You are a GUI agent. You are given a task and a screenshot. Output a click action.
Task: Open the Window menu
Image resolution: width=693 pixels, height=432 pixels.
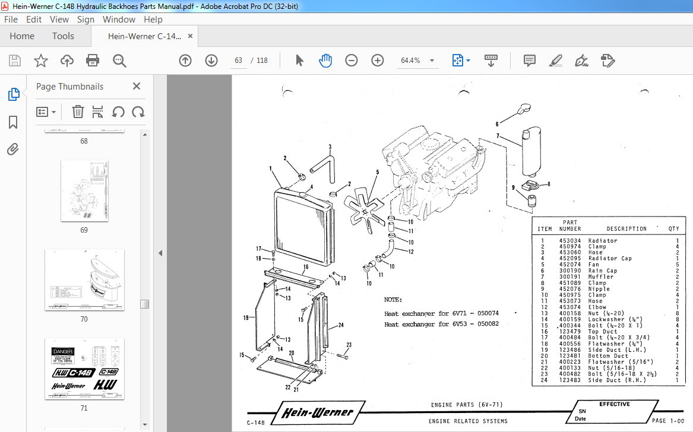[x=119, y=20]
